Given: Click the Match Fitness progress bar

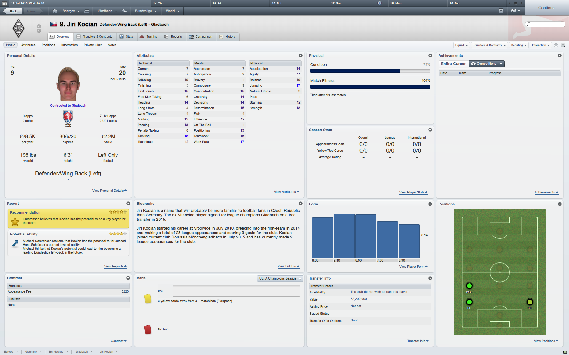Looking at the screenshot, I should [x=370, y=87].
